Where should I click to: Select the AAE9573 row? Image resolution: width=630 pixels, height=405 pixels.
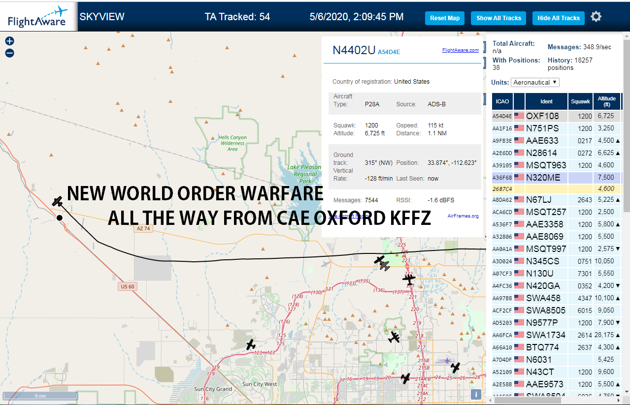pos(557,384)
